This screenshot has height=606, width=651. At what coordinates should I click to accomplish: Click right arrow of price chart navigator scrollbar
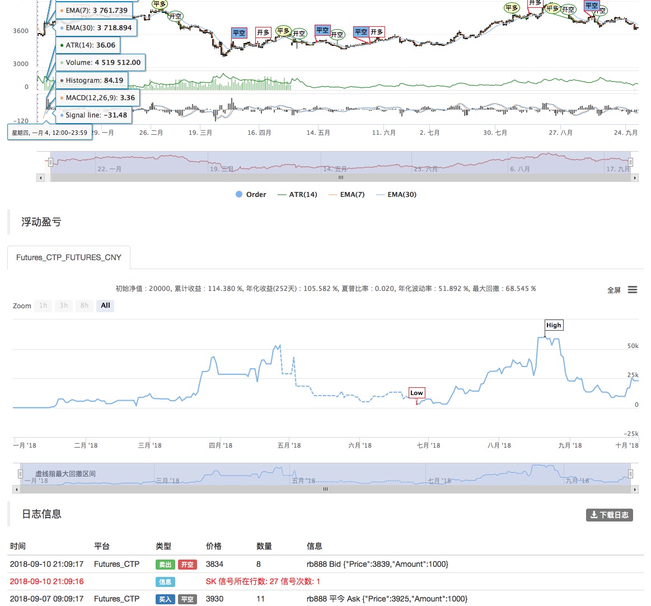pyautogui.click(x=634, y=177)
